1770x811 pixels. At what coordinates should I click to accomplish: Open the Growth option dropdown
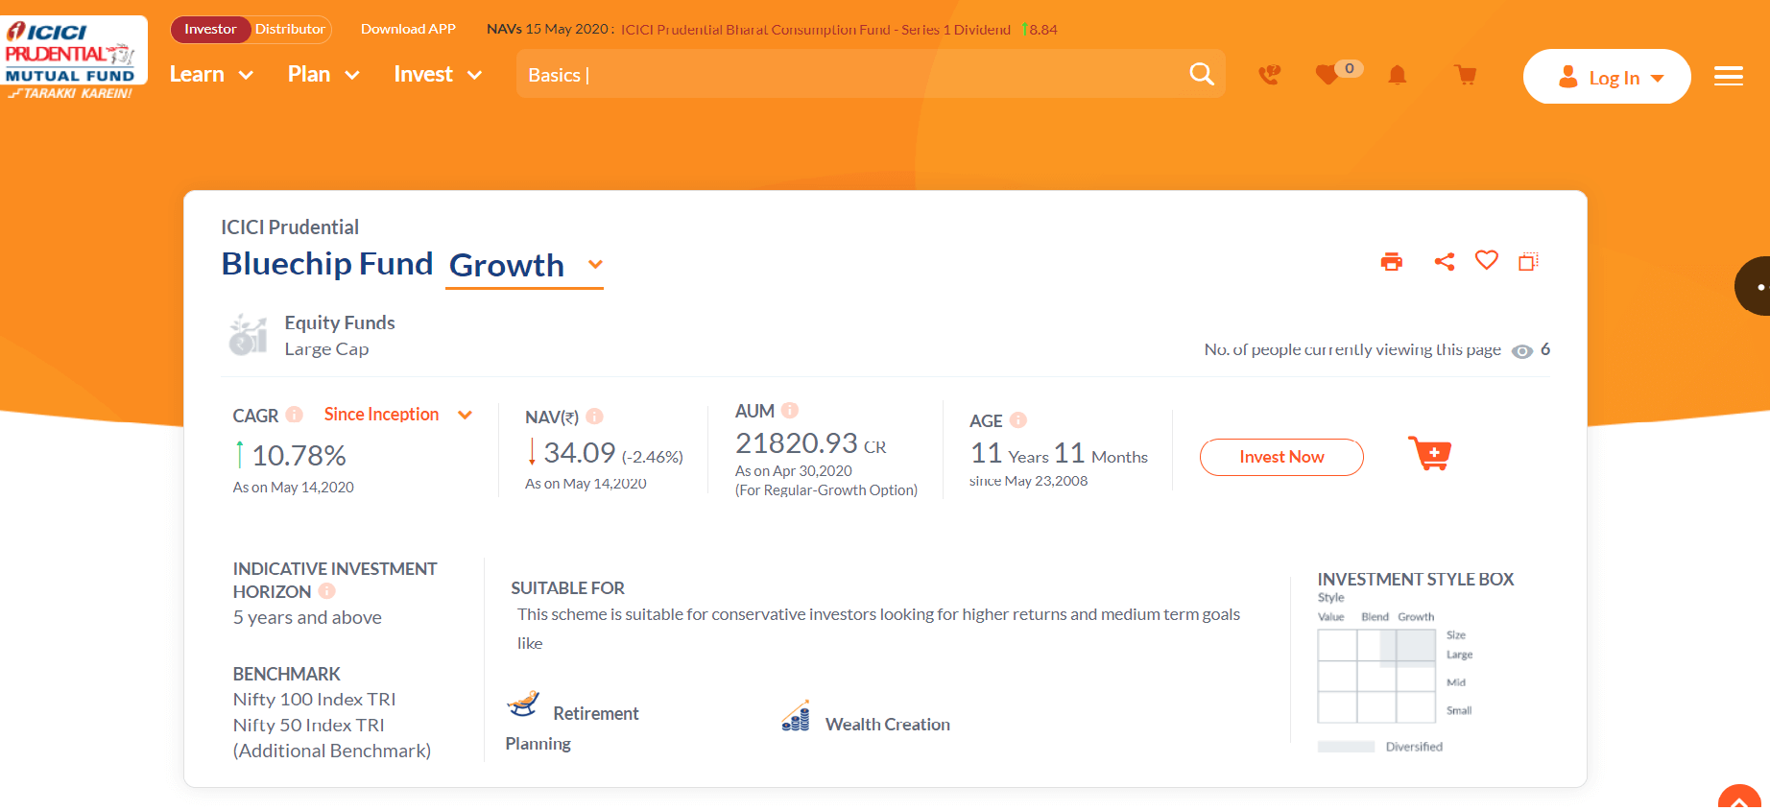(x=524, y=265)
